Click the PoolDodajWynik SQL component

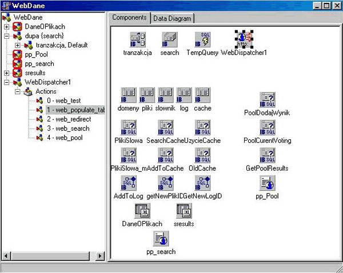tap(268, 99)
